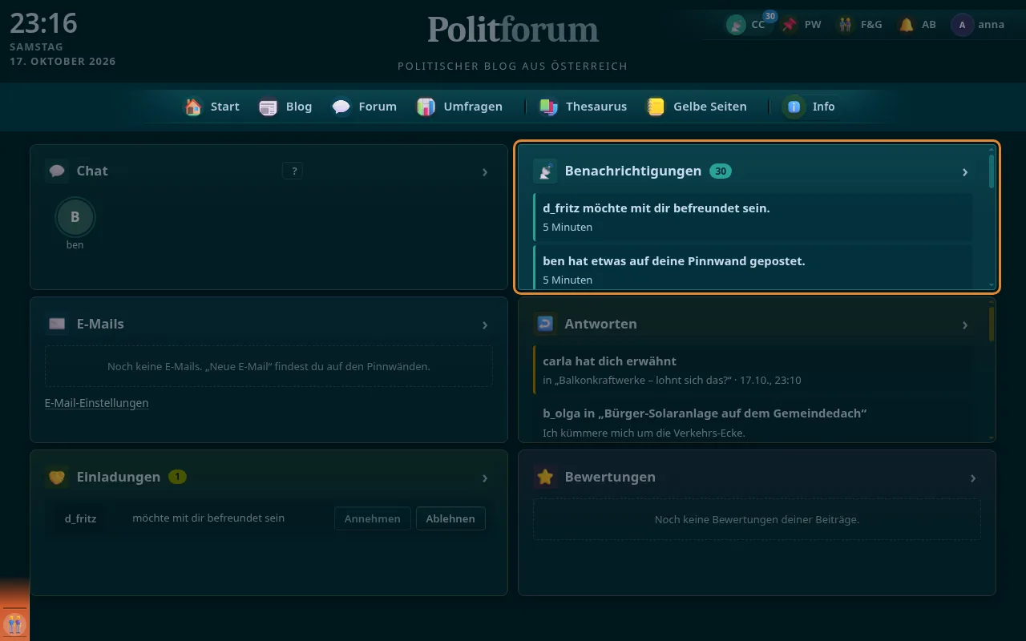Expand the Chat panel with its chevron
Image resolution: width=1026 pixels, height=641 pixels.
coord(485,172)
